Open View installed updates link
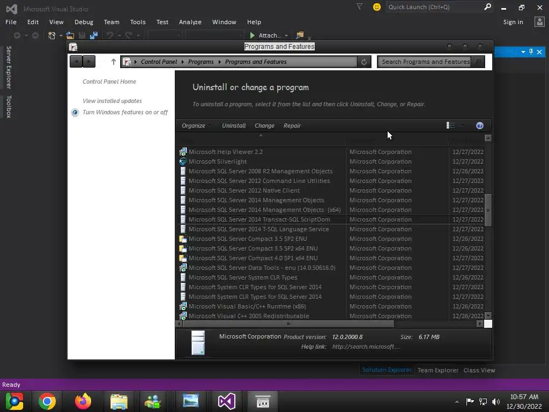 (112, 101)
